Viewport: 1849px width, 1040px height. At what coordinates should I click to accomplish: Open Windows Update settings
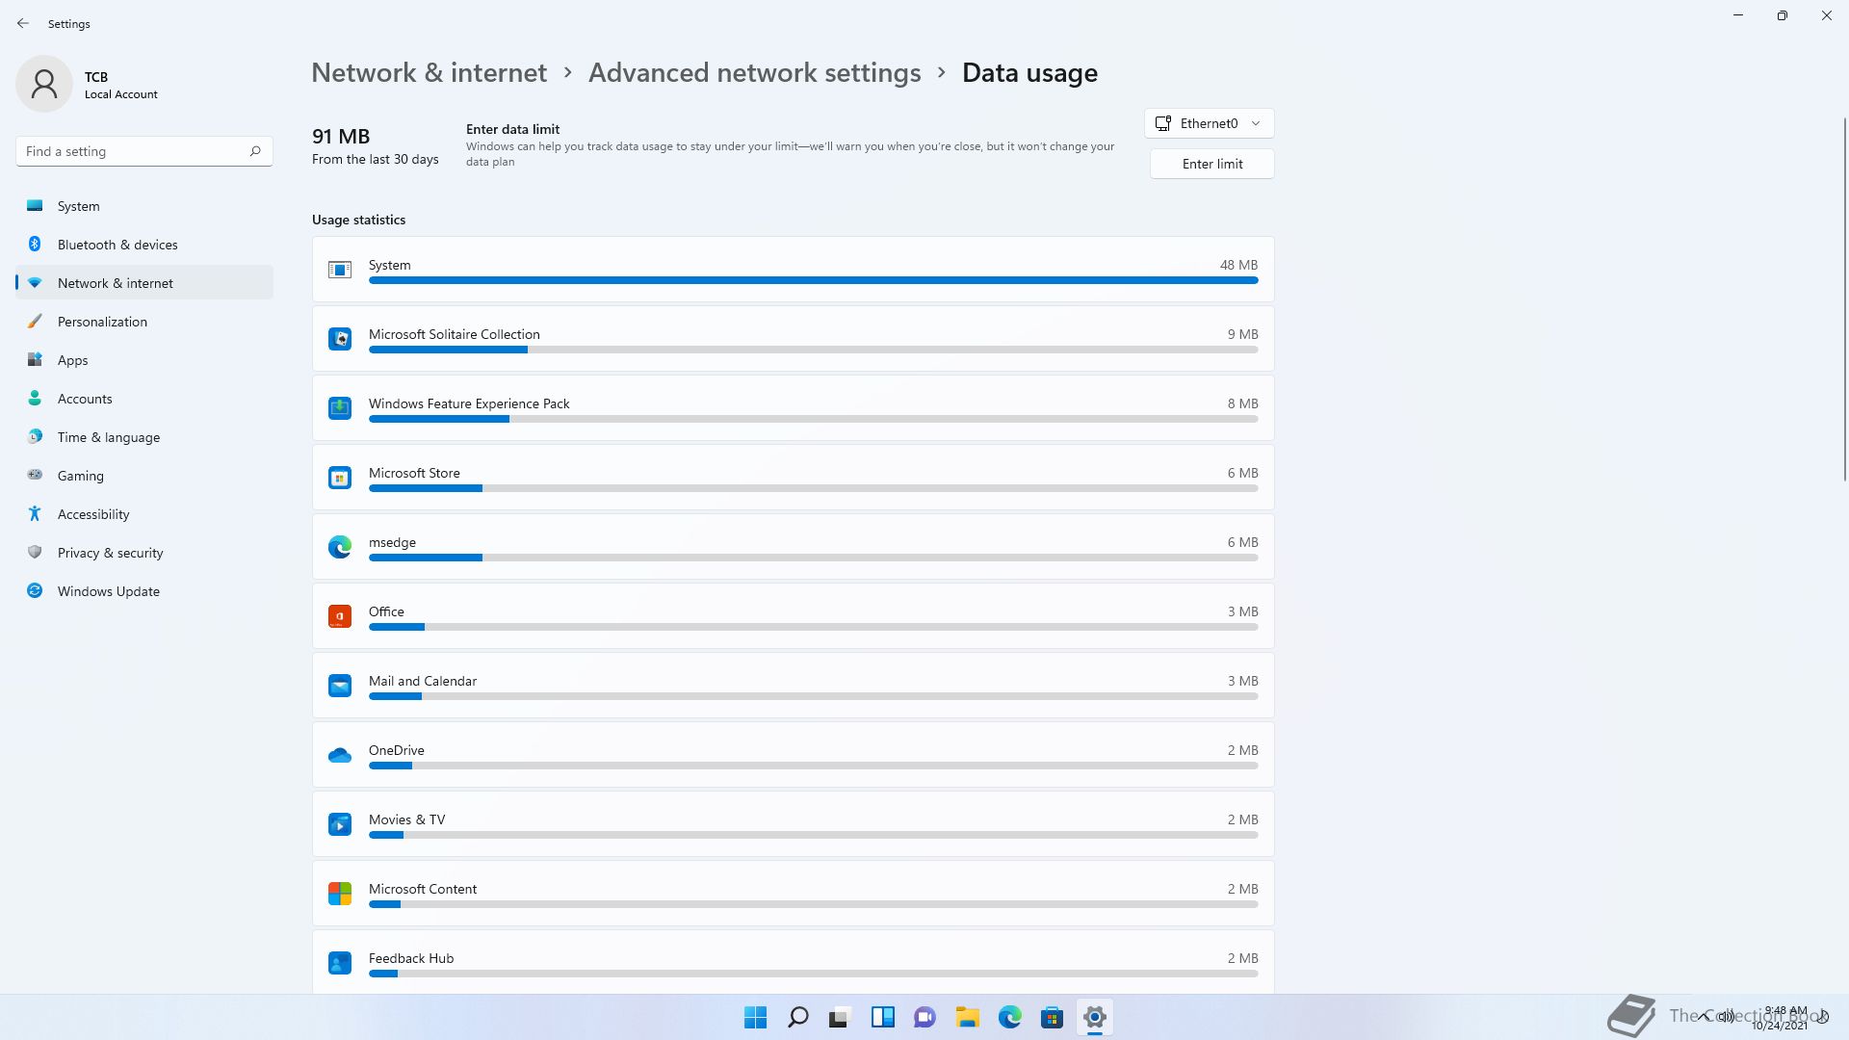point(144,591)
